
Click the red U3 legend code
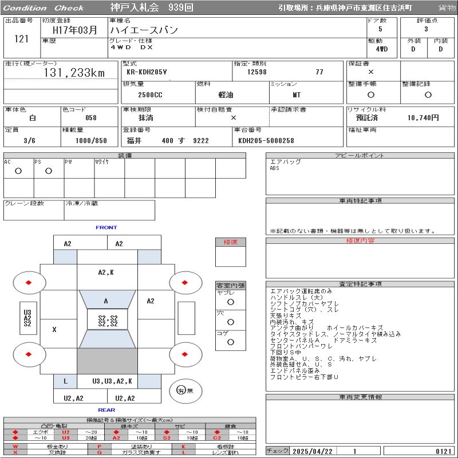pyautogui.click(x=66, y=437)
